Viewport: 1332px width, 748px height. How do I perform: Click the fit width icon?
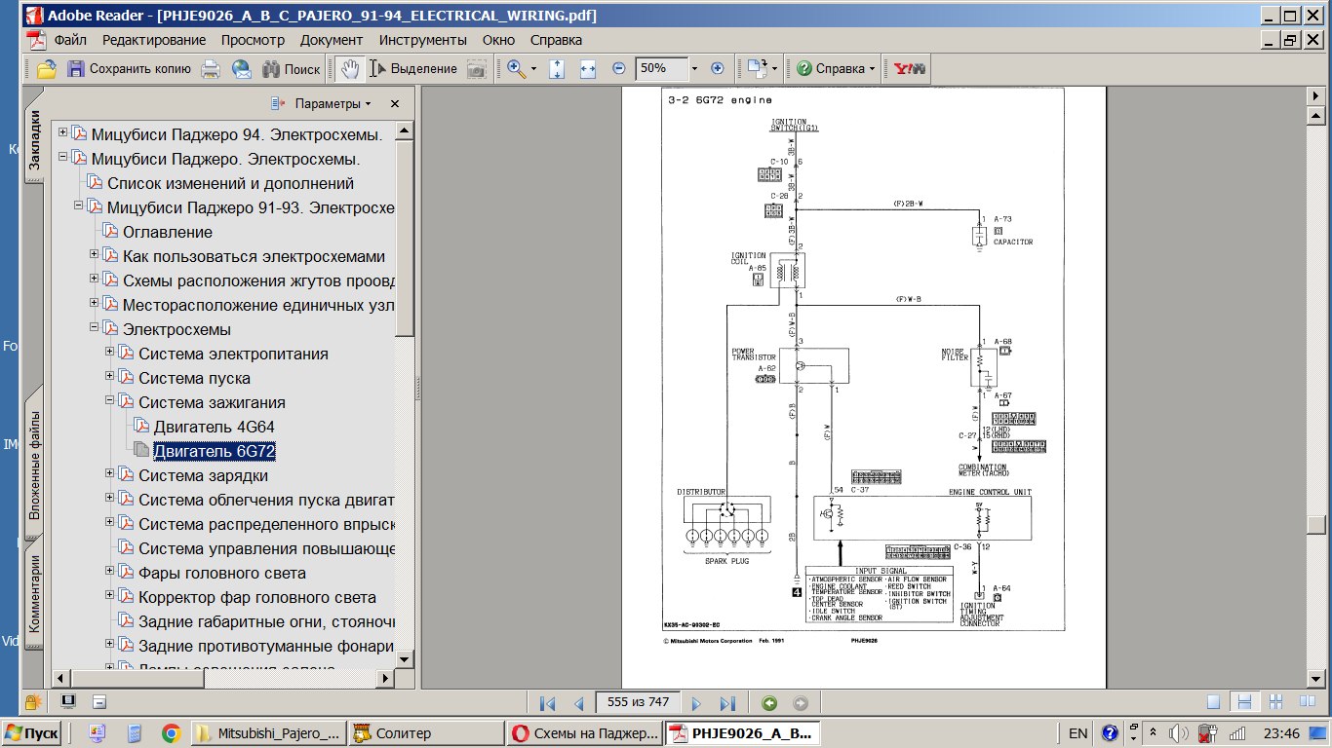pyautogui.click(x=588, y=69)
